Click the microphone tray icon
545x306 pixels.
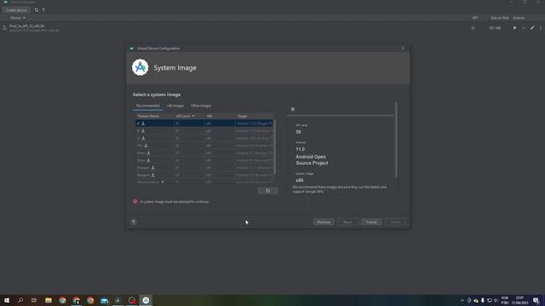(483, 300)
